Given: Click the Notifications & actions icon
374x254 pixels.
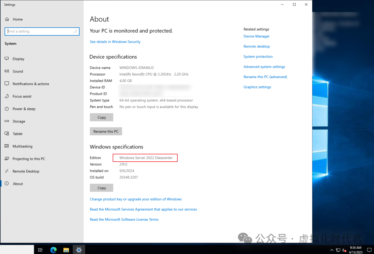Looking at the screenshot, I should pos(7,84).
